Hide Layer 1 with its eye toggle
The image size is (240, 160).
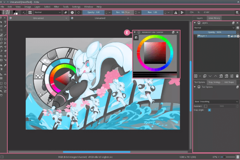click(229, 36)
